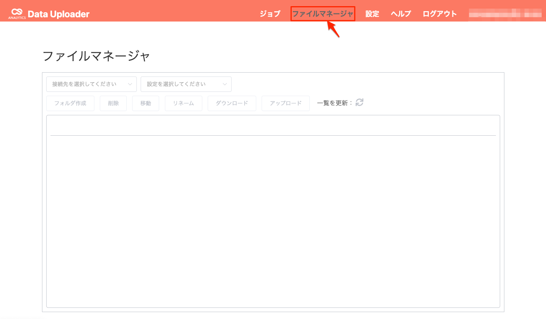Click the フォルダ作成 button
Viewport: 546px width, 319px height.
[70, 103]
